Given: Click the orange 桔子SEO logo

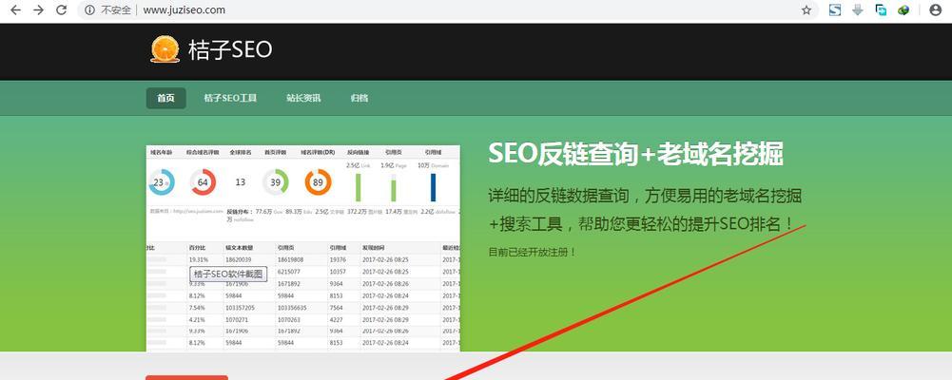Looking at the screenshot, I should (165, 49).
